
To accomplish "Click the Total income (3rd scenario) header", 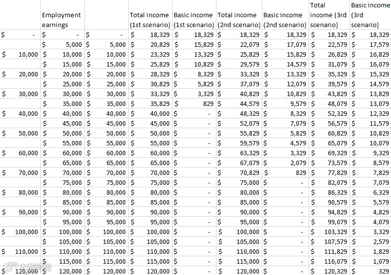I will click(x=328, y=15).
